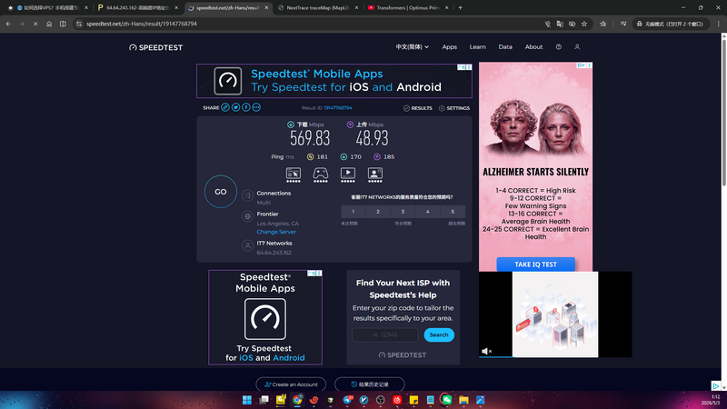Open the About menu

(x=533, y=47)
